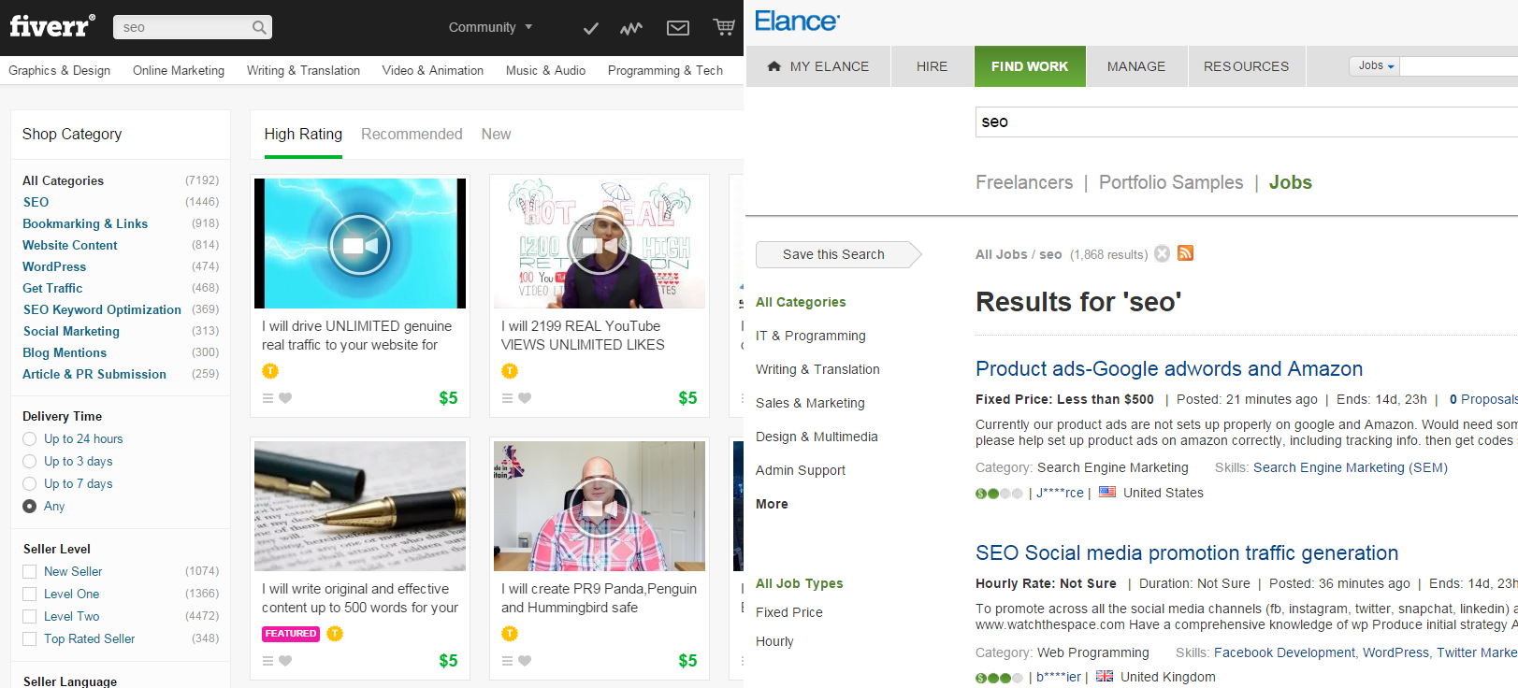
Task: Switch to Portfolio Samples results
Action: (1171, 182)
